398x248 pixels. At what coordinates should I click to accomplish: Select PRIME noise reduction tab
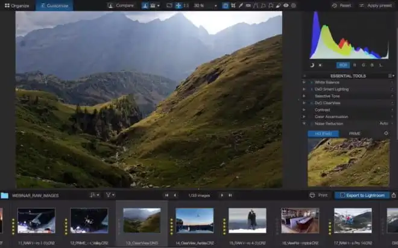(355, 134)
